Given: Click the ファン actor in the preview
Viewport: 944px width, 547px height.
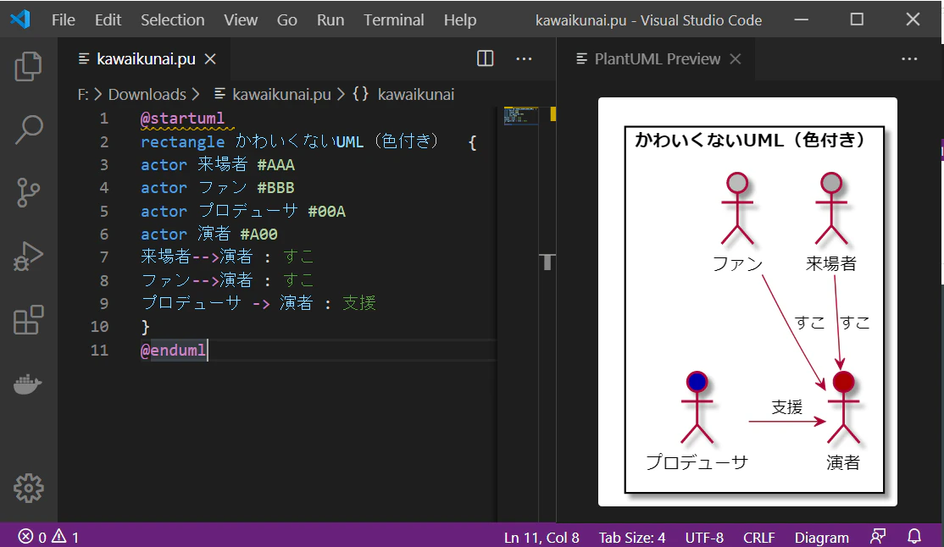Looking at the screenshot, I should coord(737,208).
